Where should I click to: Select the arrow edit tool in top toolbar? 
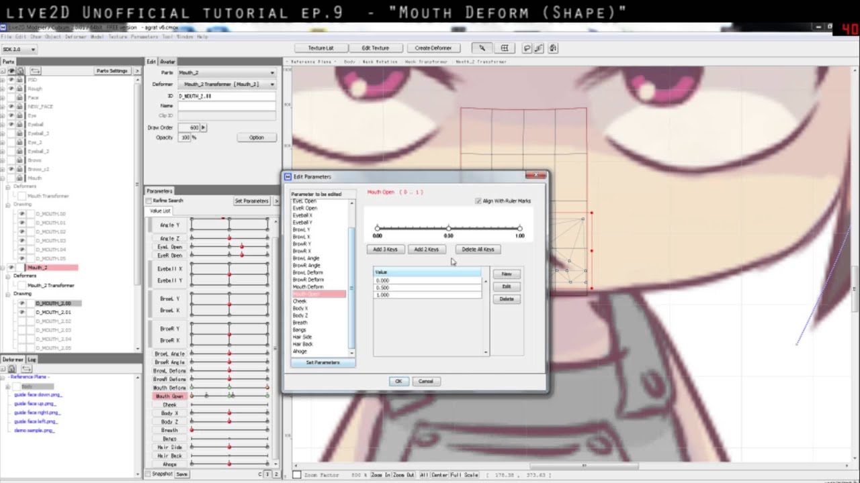pos(482,48)
